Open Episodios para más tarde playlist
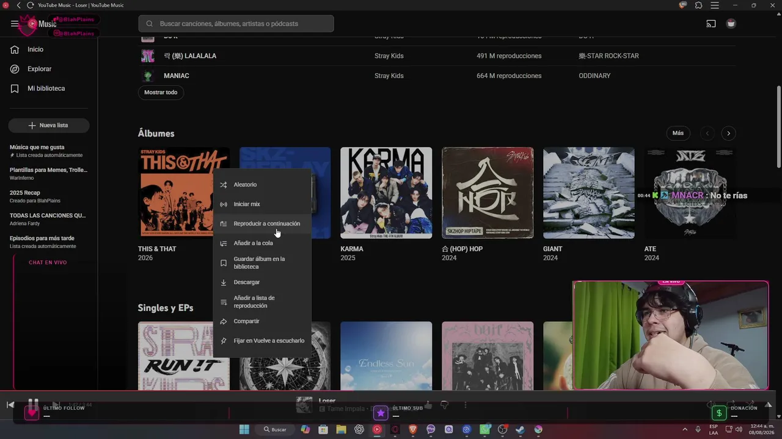The image size is (782, 439). tap(49, 242)
